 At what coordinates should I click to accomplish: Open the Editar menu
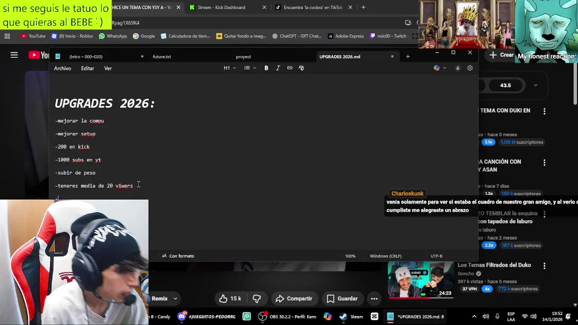click(88, 68)
